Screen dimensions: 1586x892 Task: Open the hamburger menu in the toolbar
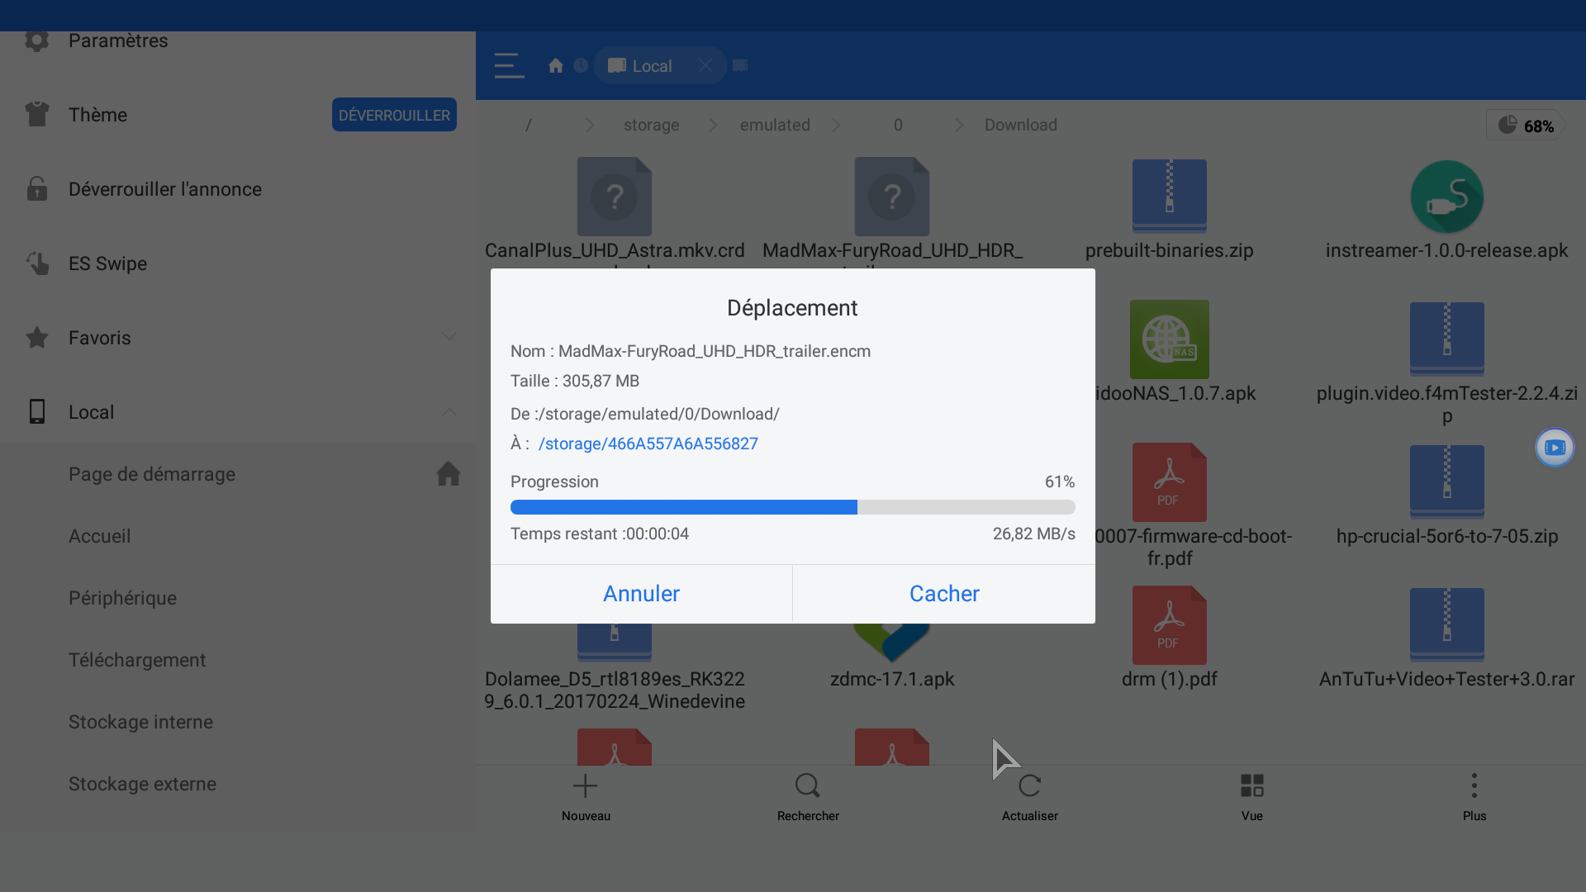[509, 65]
